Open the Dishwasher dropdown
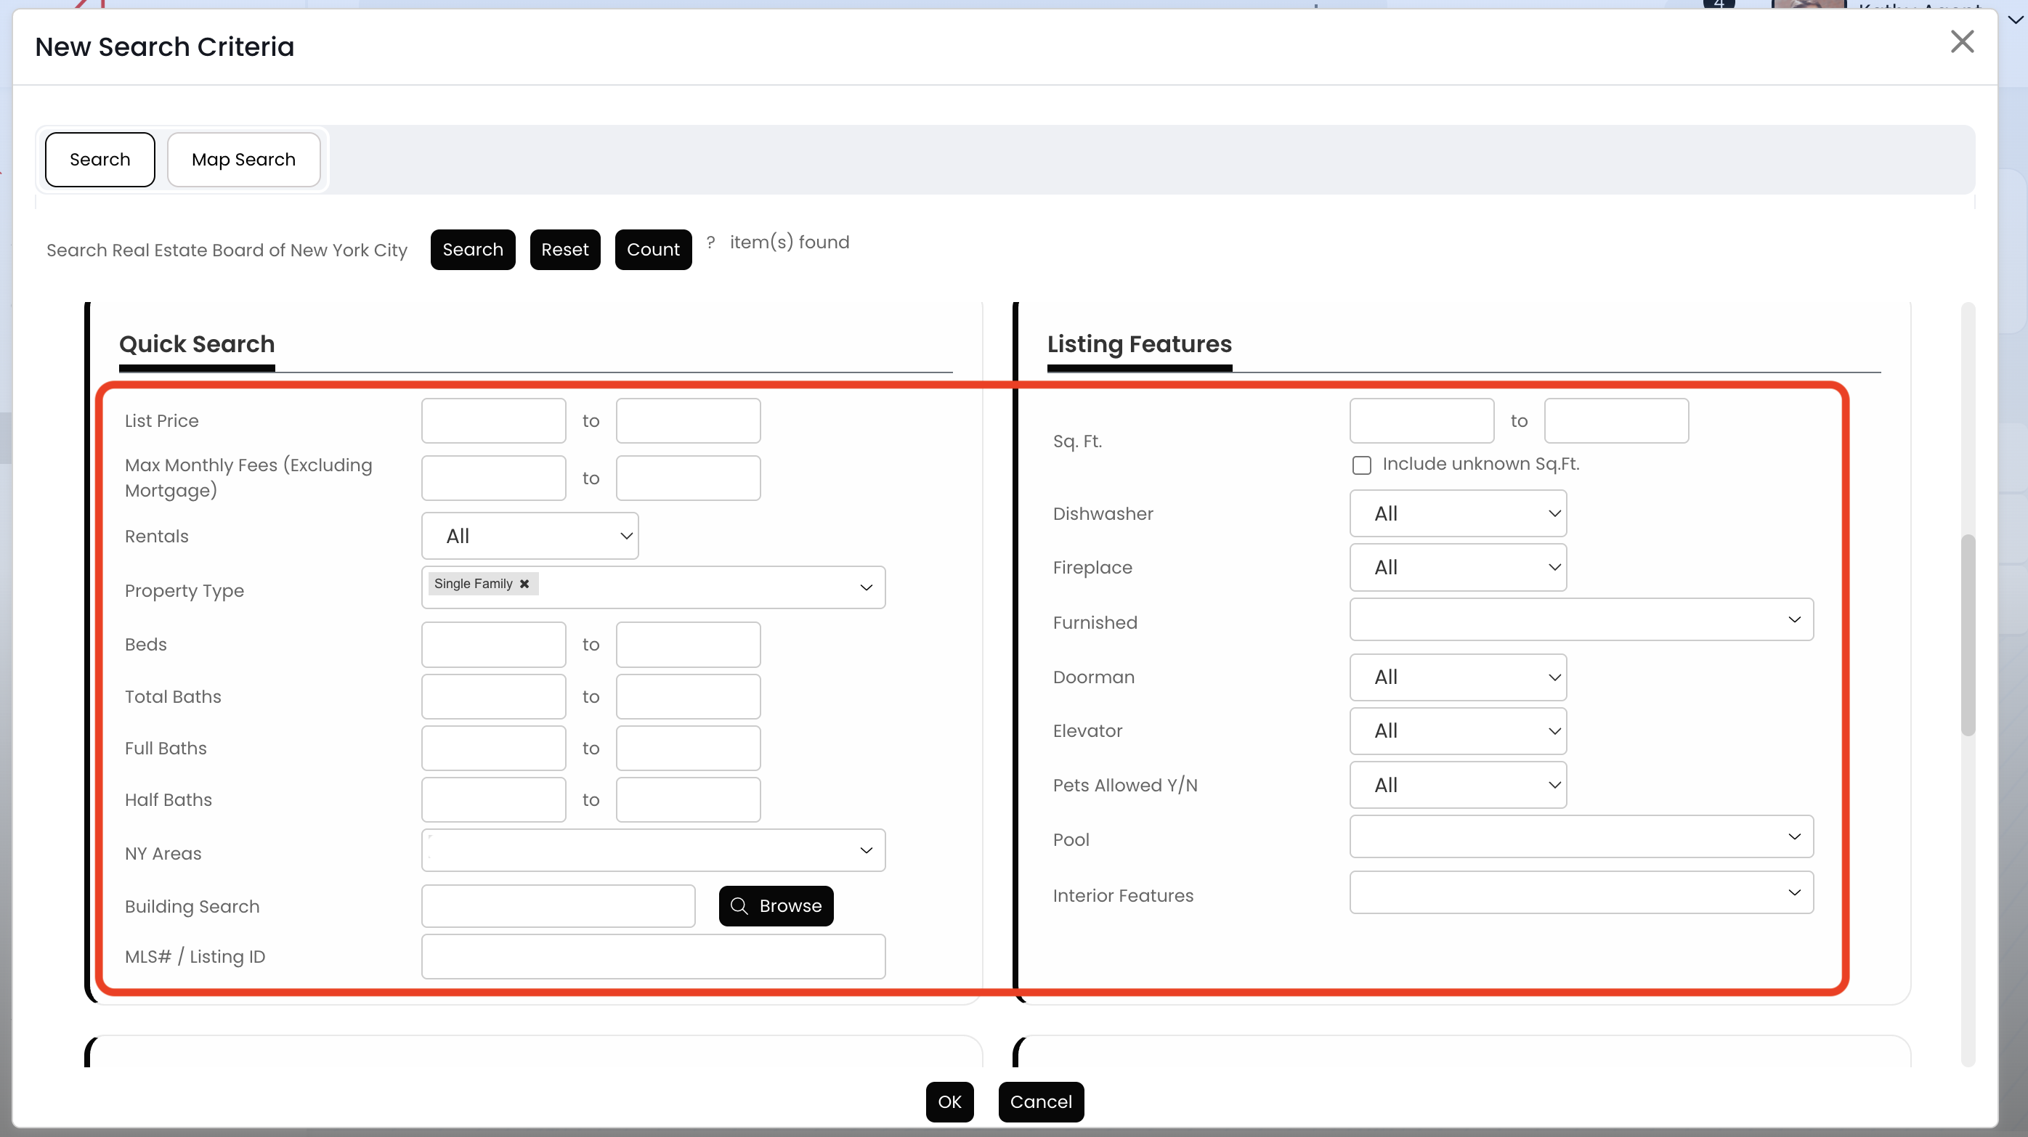This screenshot has height=1137, width=2028. [x=1457, y=514]
